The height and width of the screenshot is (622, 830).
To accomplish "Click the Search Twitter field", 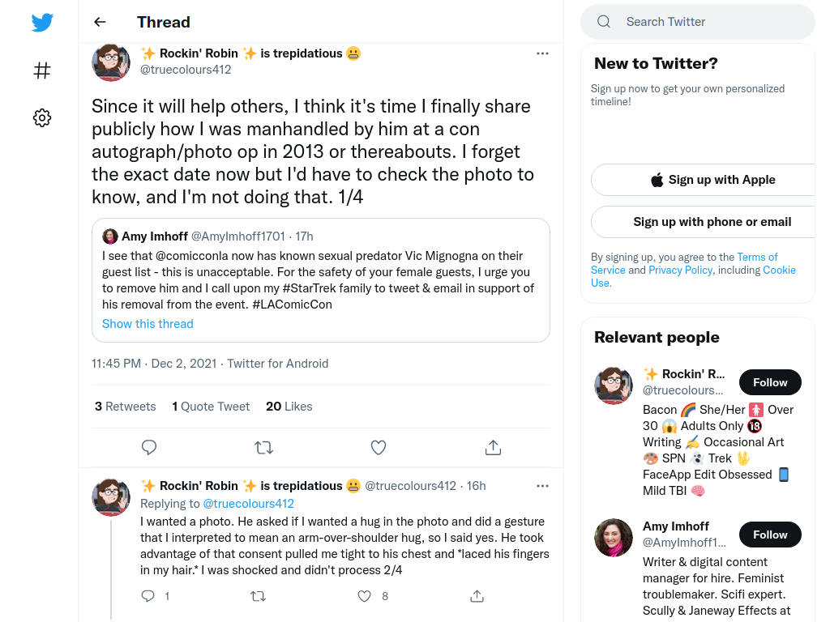I will click(x=698, y=22).
